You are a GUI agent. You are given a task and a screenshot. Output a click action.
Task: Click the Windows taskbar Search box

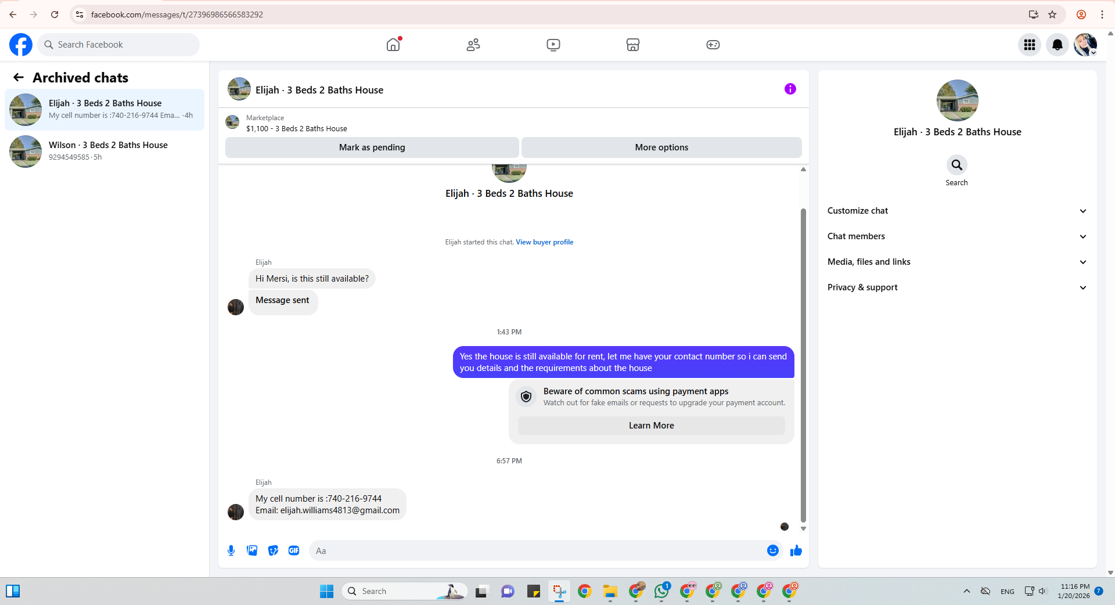click(x=405, y=591)
